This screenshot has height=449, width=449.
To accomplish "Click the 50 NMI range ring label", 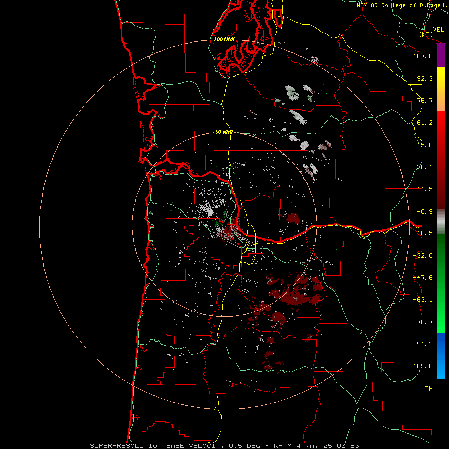I will (224, 132).
